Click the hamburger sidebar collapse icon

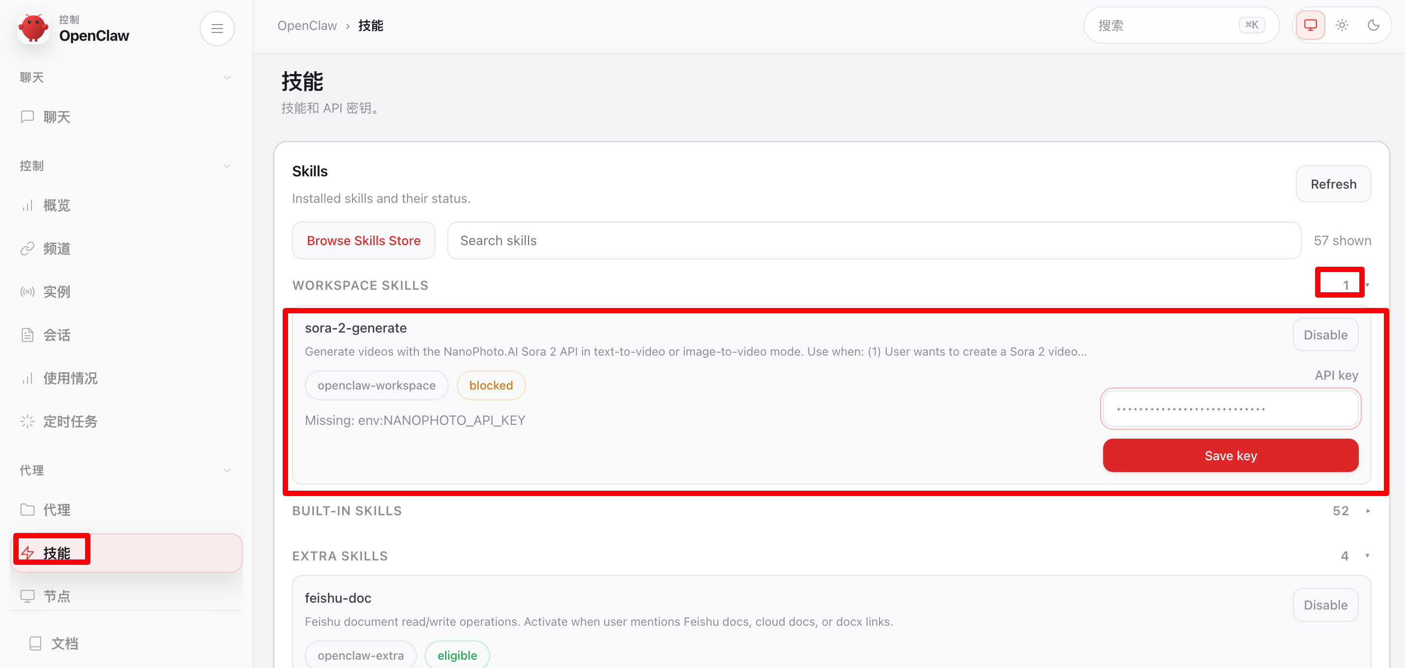(x=217, y=28)
